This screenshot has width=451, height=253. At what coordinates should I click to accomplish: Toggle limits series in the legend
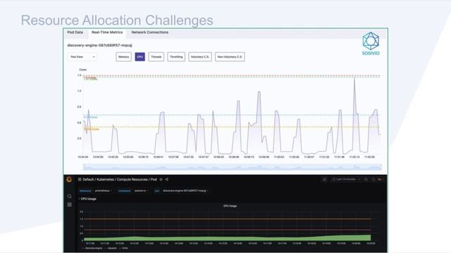pos(124,248)
